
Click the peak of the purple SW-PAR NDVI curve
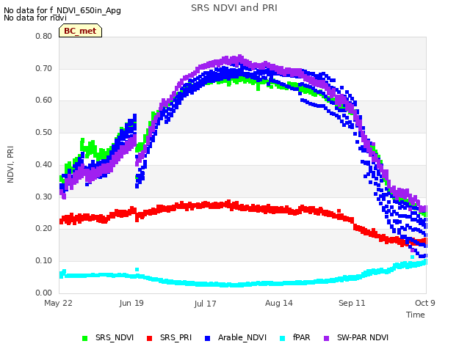click(240, 56)
